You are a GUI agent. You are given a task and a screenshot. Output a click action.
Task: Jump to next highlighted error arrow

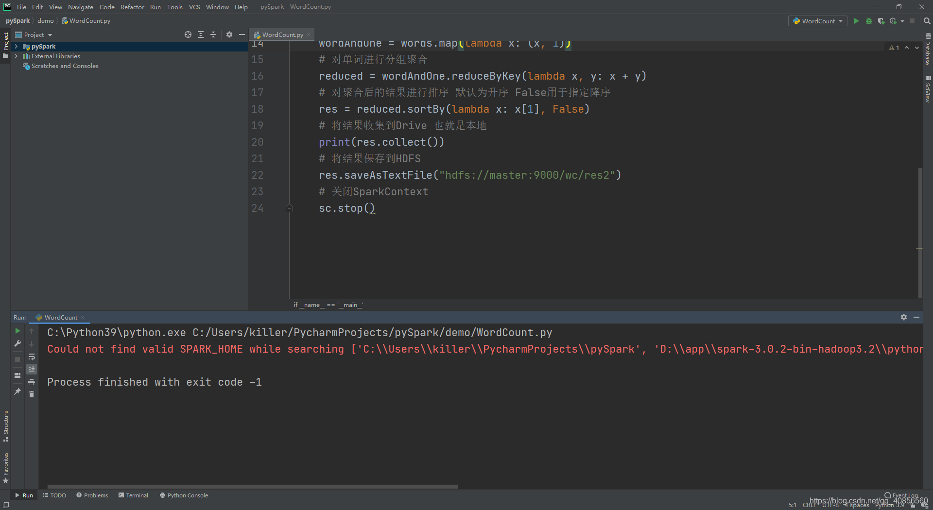pos(917,48)
